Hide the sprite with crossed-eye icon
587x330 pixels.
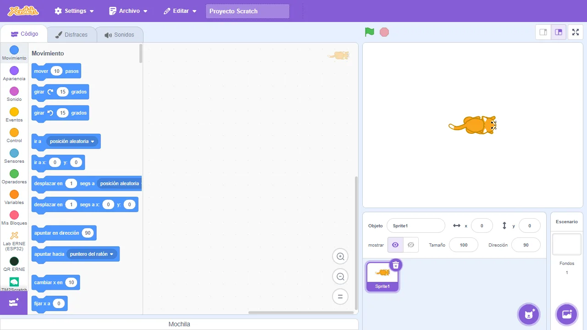coord(411,245)
